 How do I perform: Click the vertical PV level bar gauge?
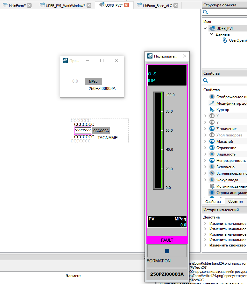click(x=158, y=141)
